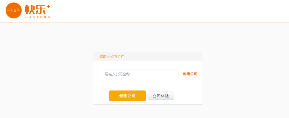
Task: Click the gray title bar of the company panel
Action: tap(147, 57)
